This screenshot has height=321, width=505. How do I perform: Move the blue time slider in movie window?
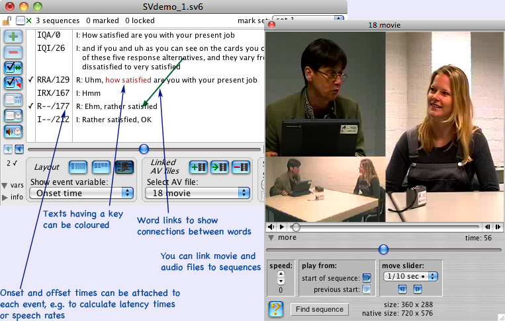coord(383,250)
